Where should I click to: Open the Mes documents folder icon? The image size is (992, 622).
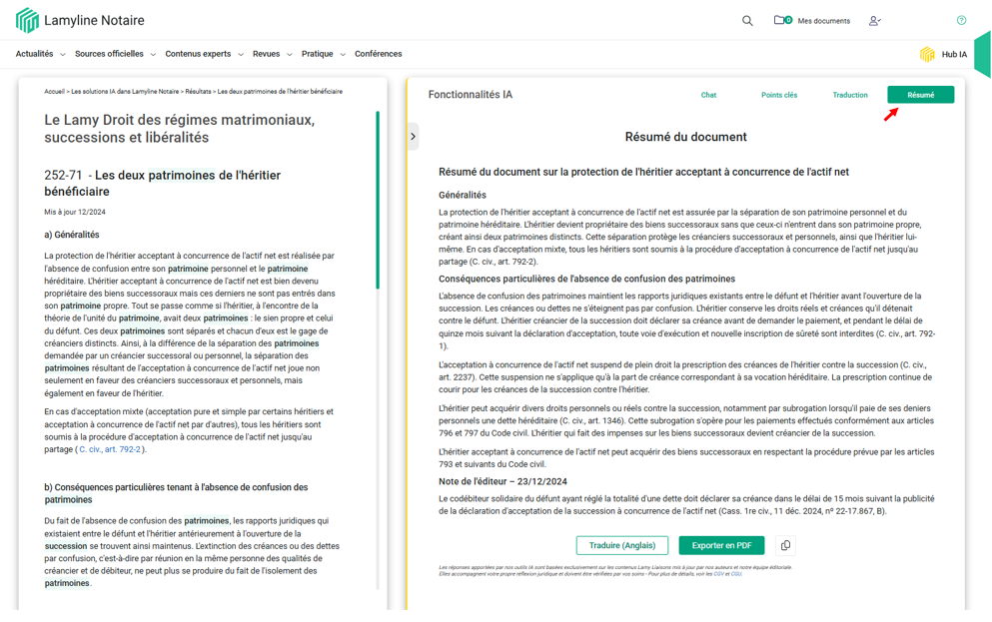[x=780, y=20]
